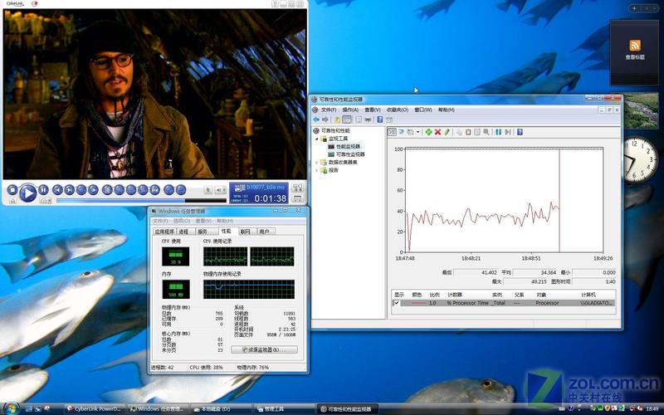
Task: Select the 可靠性和性能 root tree node
Action: point(335,131)
